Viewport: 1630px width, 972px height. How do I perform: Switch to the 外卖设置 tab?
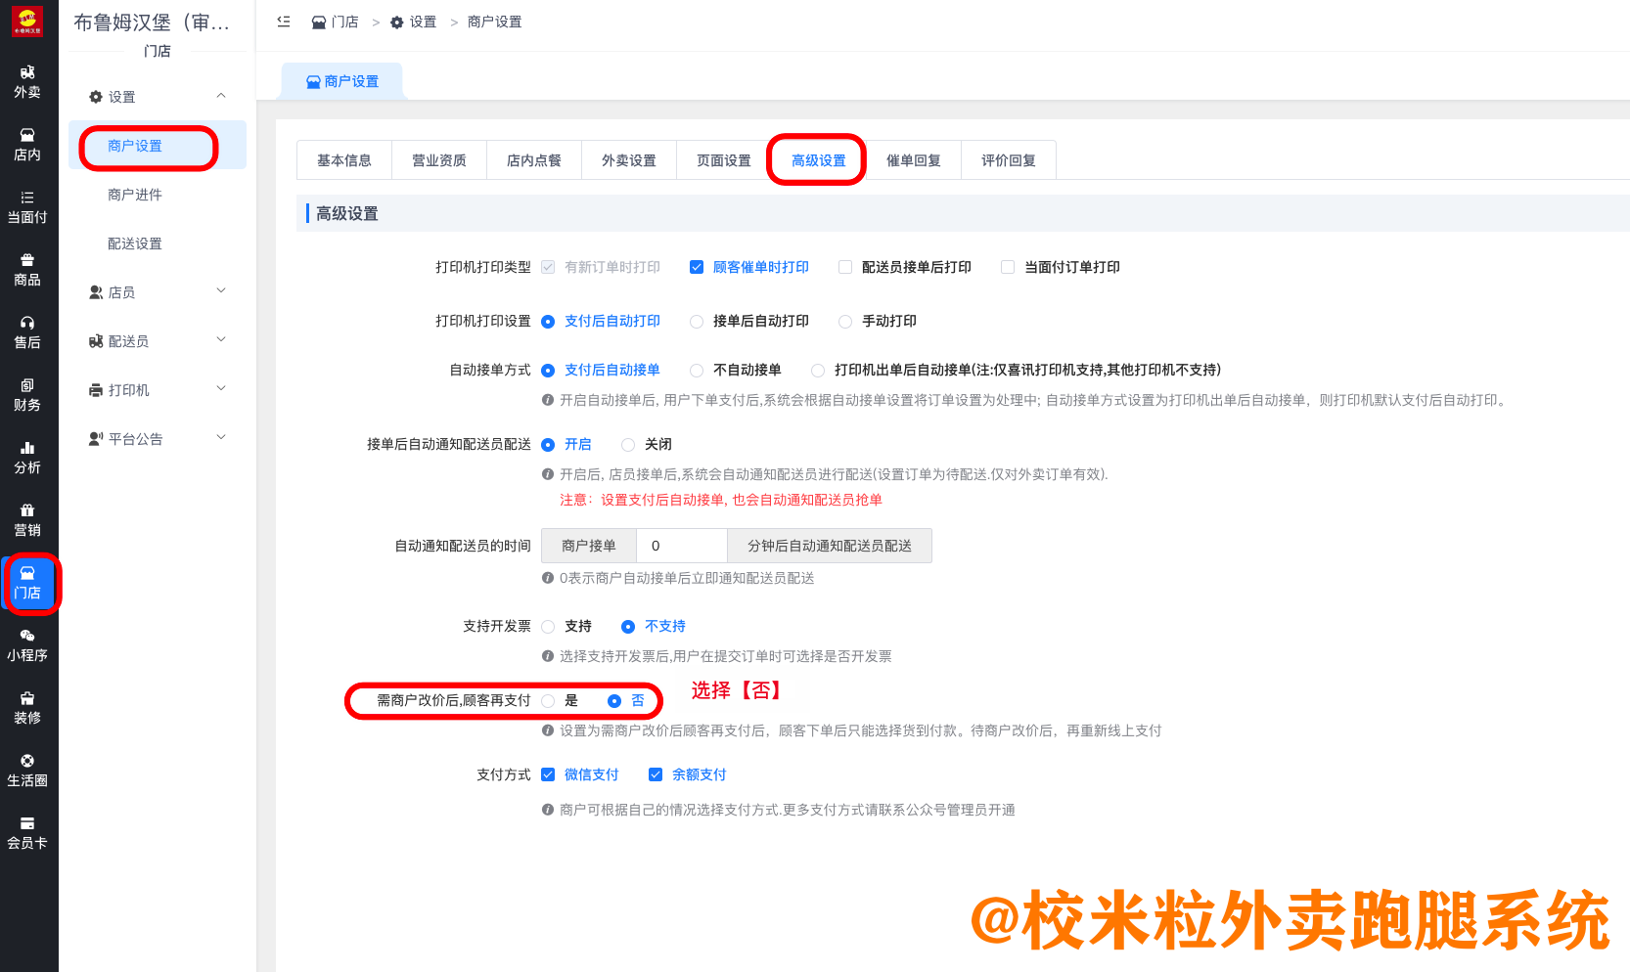(628, 160)
